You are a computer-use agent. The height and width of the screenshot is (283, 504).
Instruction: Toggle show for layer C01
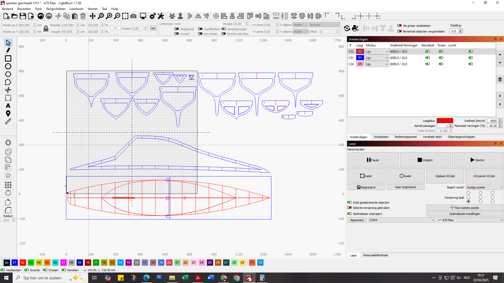click(x=441, y=58)
